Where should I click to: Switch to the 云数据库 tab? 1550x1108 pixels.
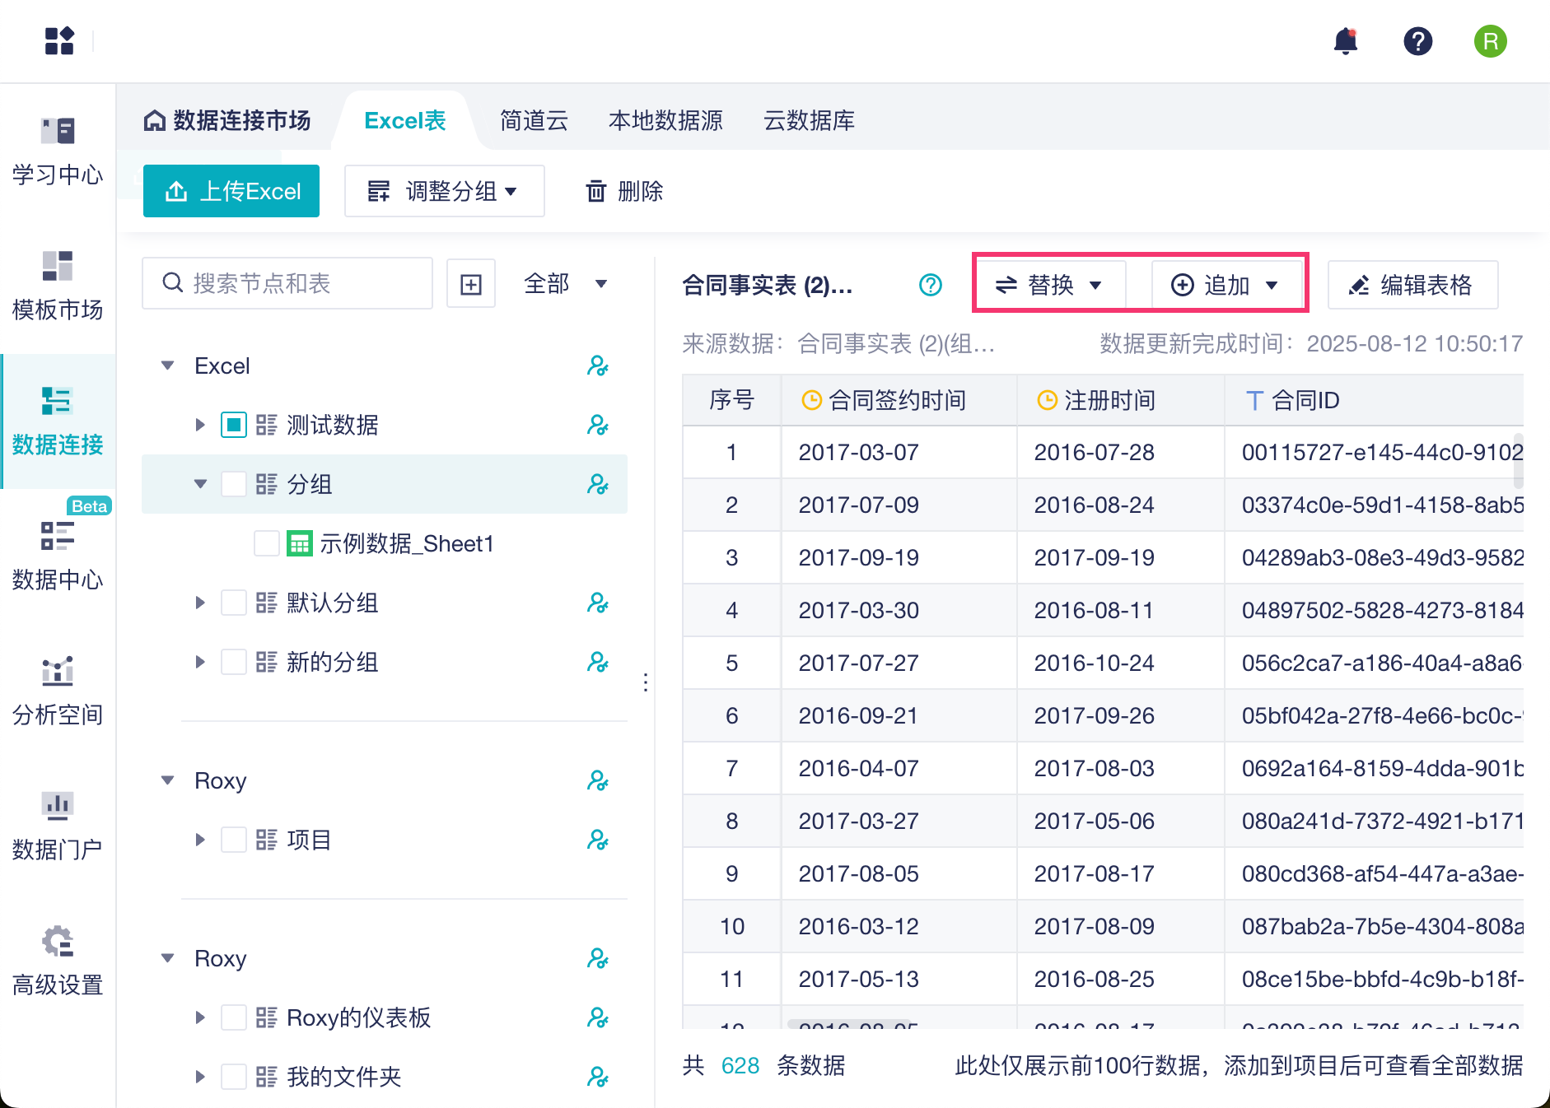point(809,121)
